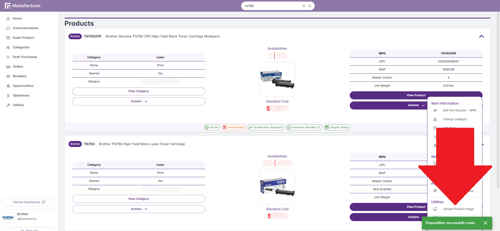The image size is (500, 231).
Task: Click the Active status badge
Action: (x=212, y=127)
